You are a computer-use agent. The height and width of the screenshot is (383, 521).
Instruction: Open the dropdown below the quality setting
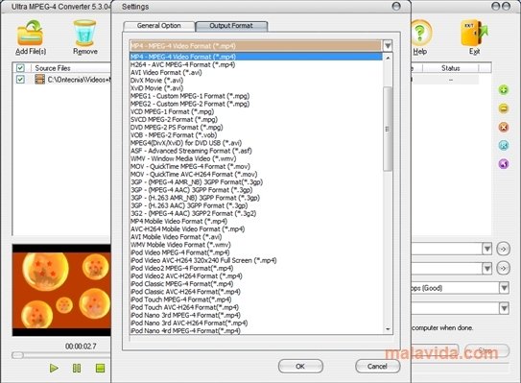pyautogui.click(x=504, y=308)
